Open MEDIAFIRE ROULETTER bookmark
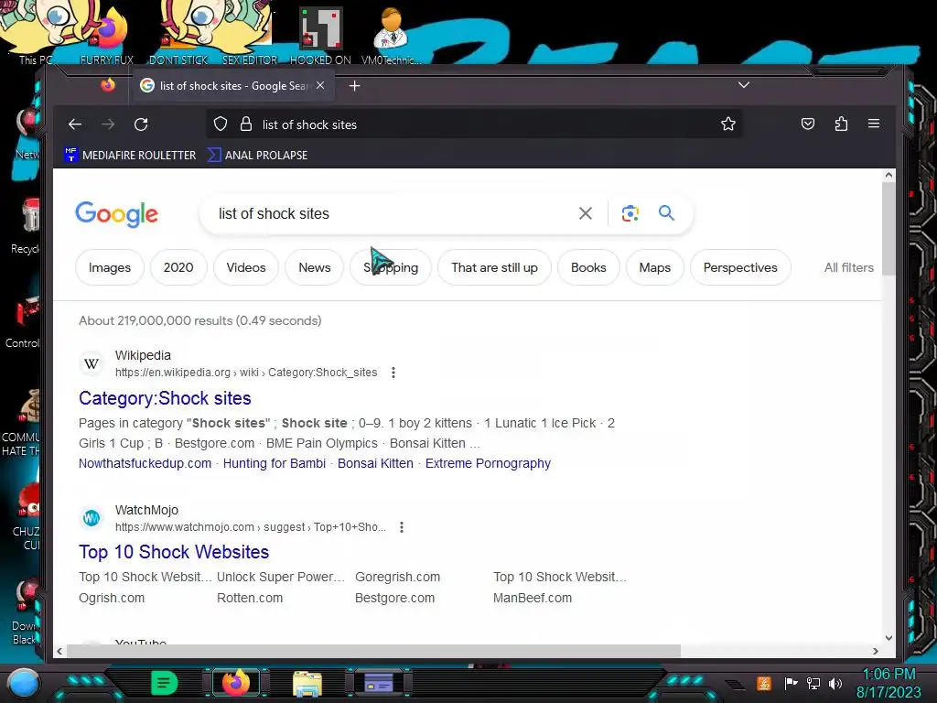The width and height of the screenshot is (937, 703). 130,155
